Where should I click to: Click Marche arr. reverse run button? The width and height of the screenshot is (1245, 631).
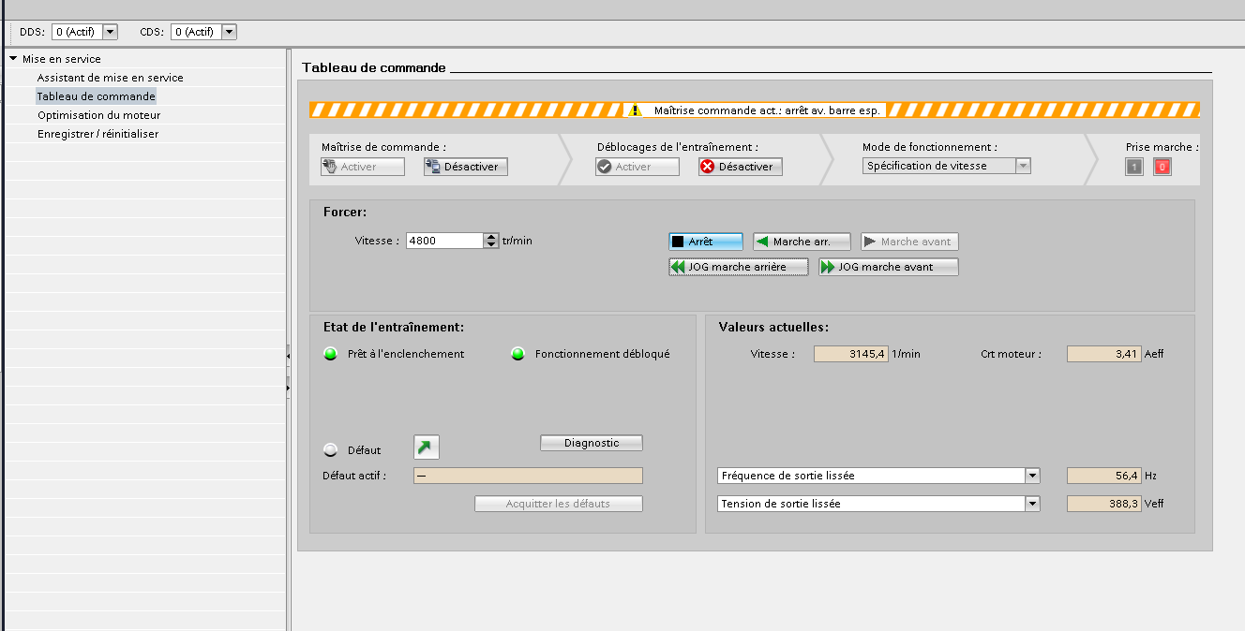[802, 242]
